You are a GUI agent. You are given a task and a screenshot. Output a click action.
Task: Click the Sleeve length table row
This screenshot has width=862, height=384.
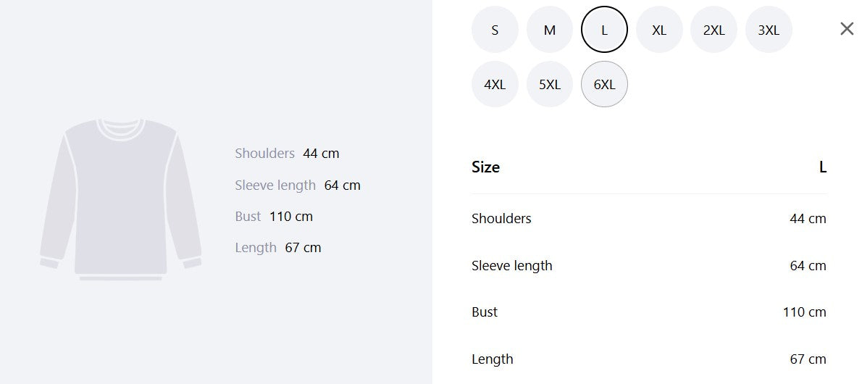(x=649, y=266)
